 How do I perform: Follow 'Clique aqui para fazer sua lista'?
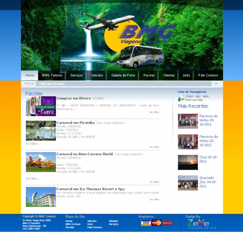197,98
